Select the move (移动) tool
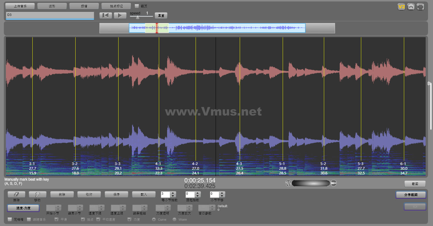The height and width of the screenshot is (226, 433). point(37,194)
